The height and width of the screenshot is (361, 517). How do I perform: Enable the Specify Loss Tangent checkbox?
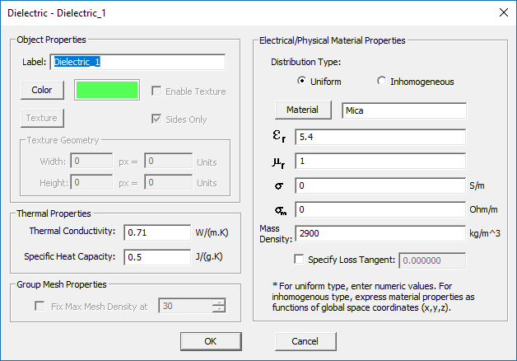tap(299, 260)
